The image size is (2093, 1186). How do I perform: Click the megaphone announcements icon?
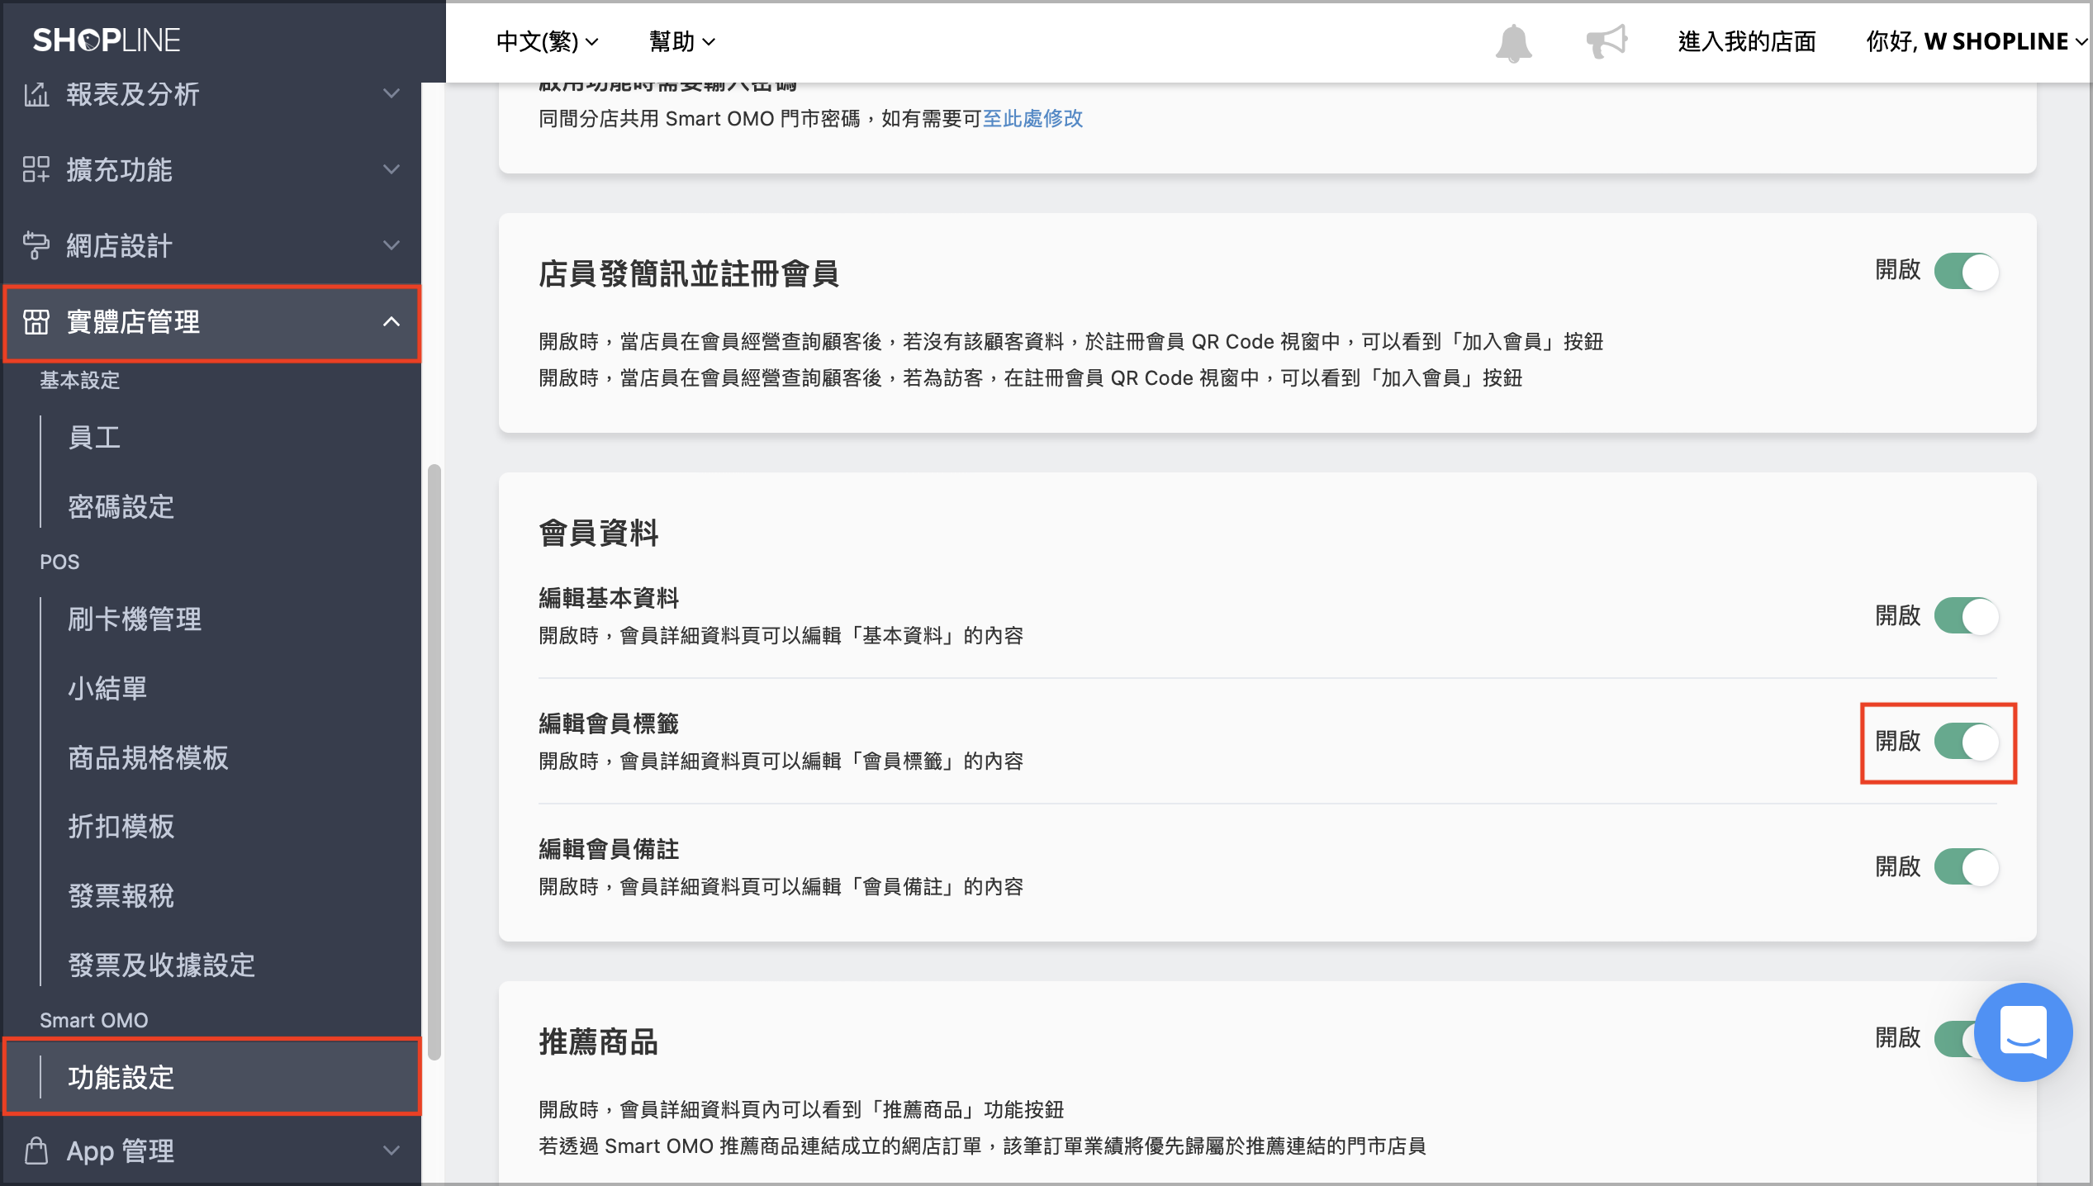coord(1607,40)
